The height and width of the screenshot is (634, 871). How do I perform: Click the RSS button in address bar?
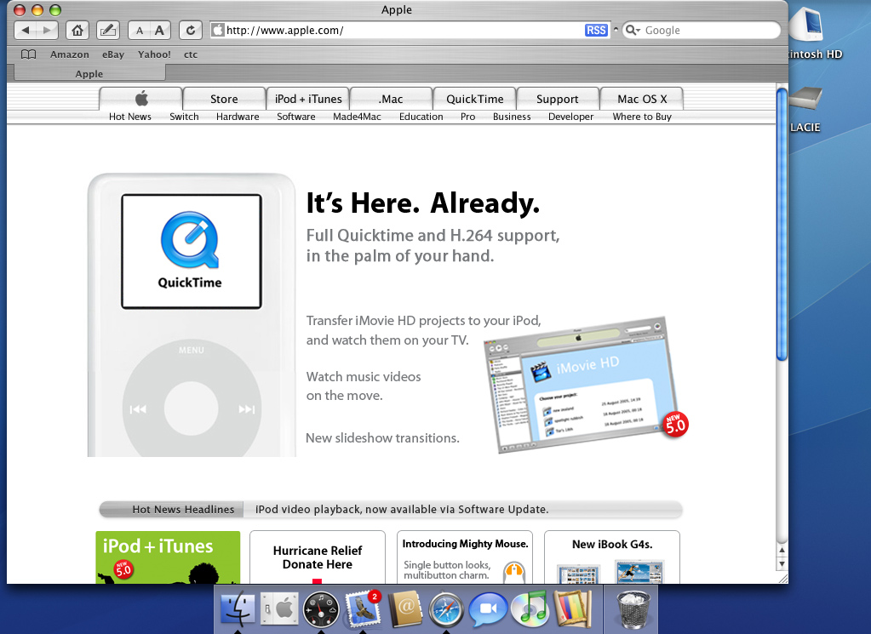(596, 30)
